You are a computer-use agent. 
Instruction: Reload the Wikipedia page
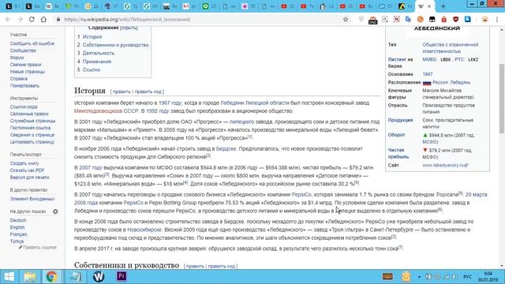point(32,19)
